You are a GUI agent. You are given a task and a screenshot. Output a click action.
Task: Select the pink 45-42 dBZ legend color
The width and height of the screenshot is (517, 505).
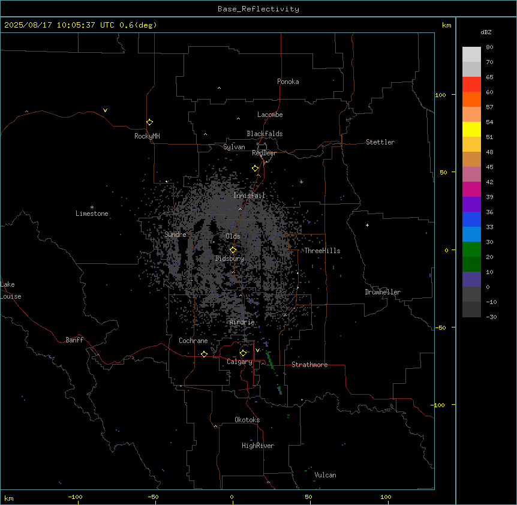[x=471, y=175]
